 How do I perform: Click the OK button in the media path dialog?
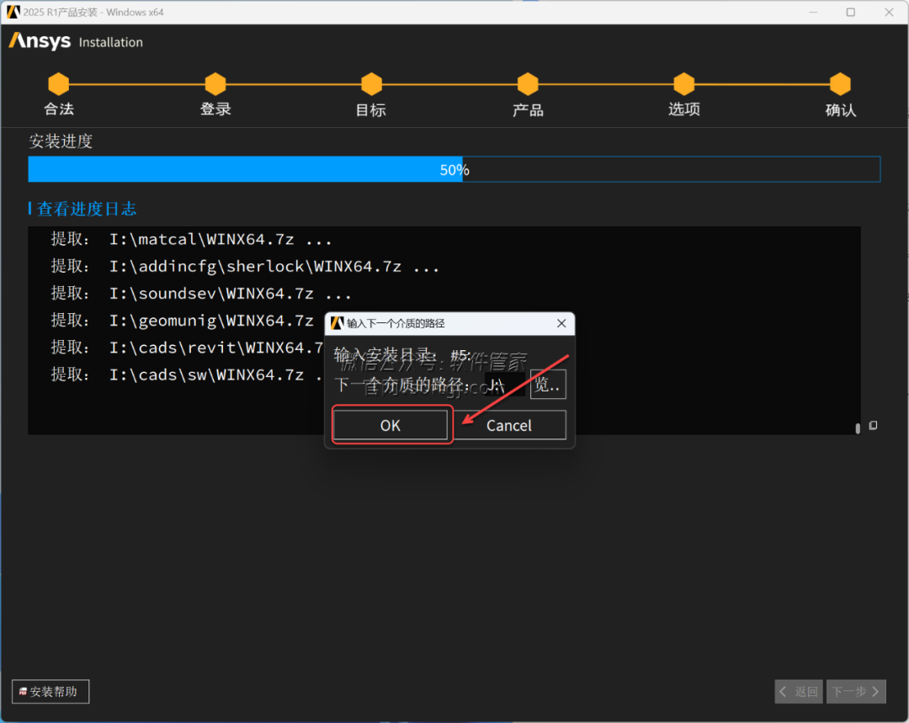coord(391,425)
